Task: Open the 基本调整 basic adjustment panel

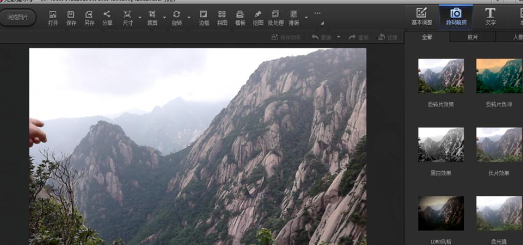Action: click(422, 17)
